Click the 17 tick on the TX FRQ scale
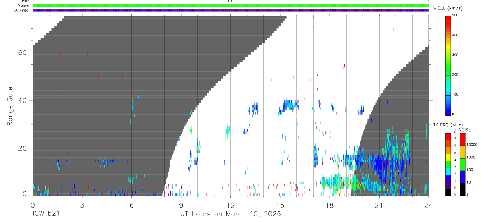Screen dimensions: 482x222 tap(455, 139)
